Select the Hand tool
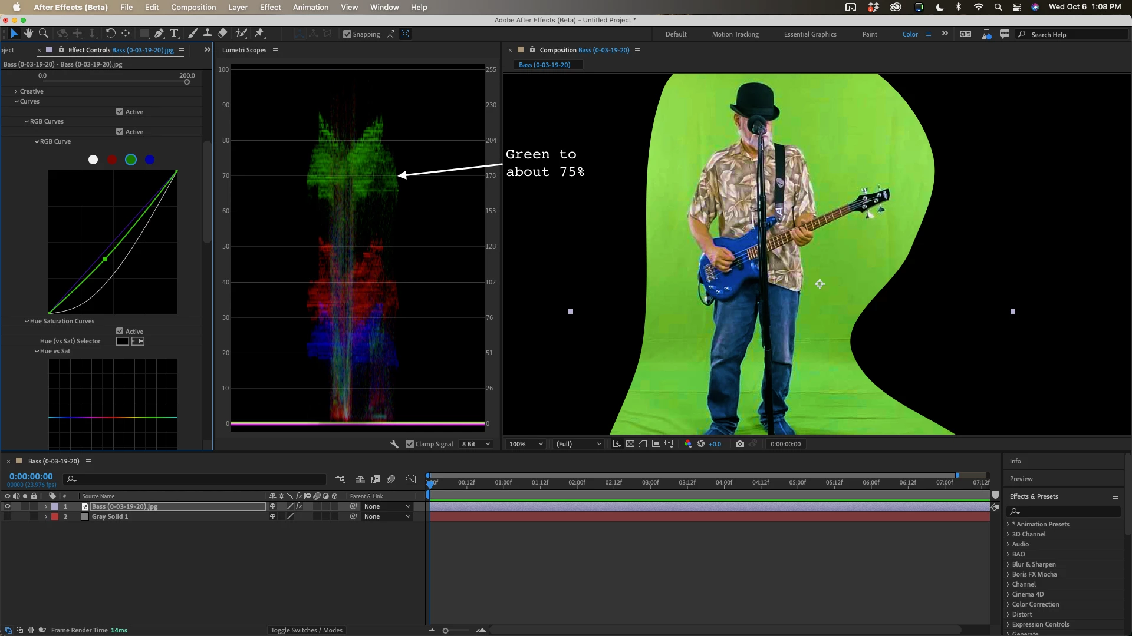The height and width of the screenshot is (636, 1132). pos(28,34)
